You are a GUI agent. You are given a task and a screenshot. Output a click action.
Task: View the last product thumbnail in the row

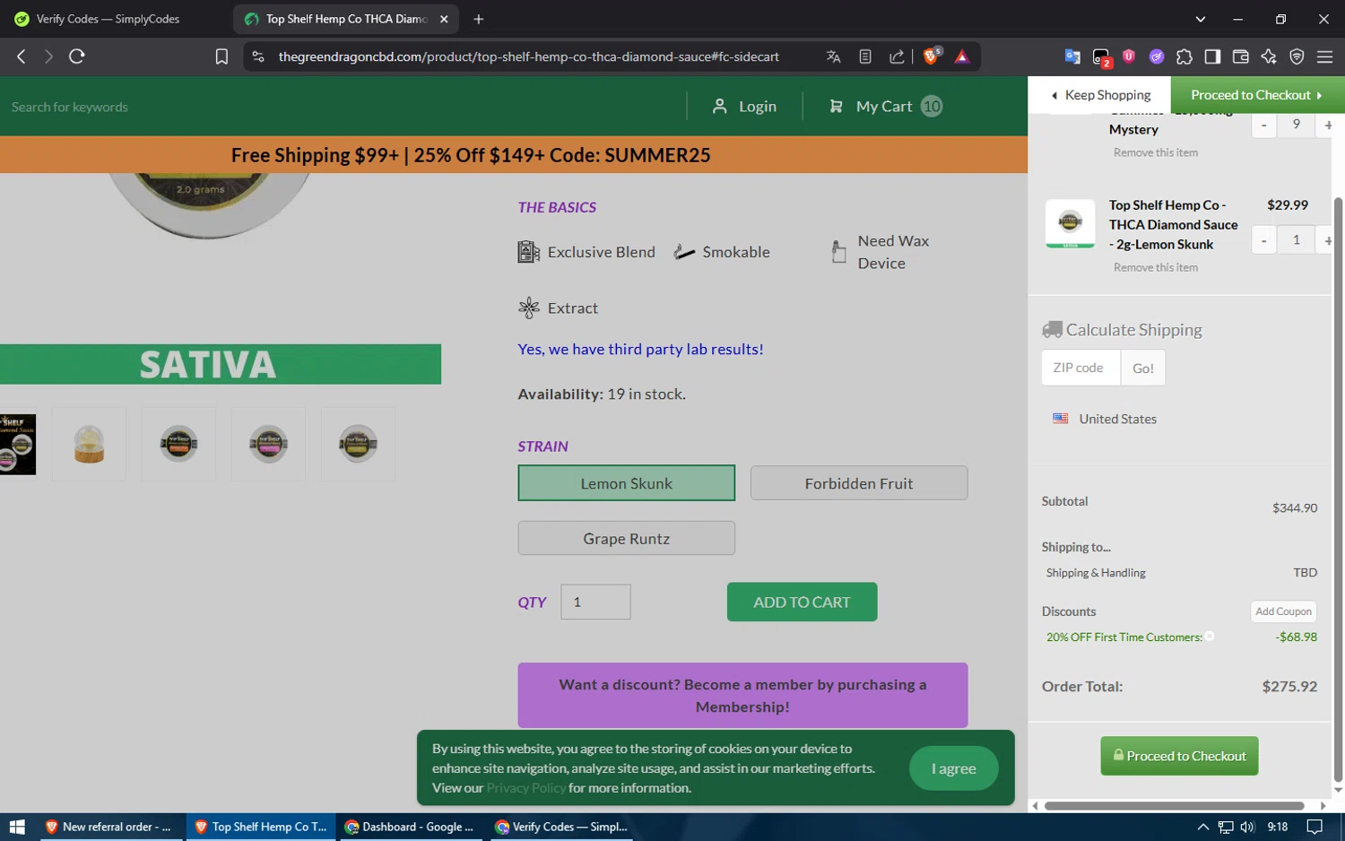(x=358, y=444)
